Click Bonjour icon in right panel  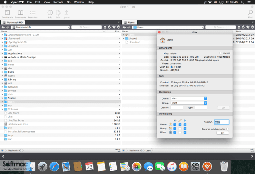coord(252,27)
